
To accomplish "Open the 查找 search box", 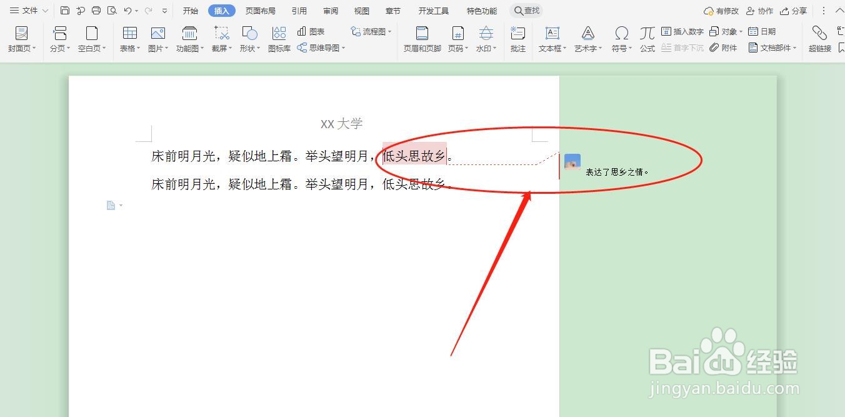I will (526, 10).
